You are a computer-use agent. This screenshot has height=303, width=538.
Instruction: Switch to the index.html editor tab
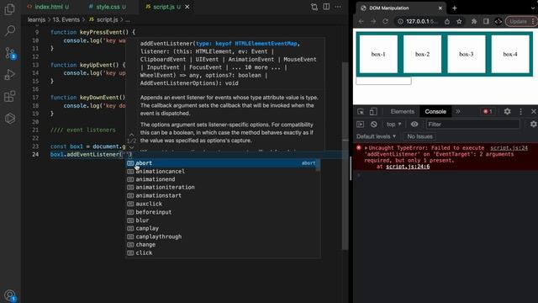point(48,7)
